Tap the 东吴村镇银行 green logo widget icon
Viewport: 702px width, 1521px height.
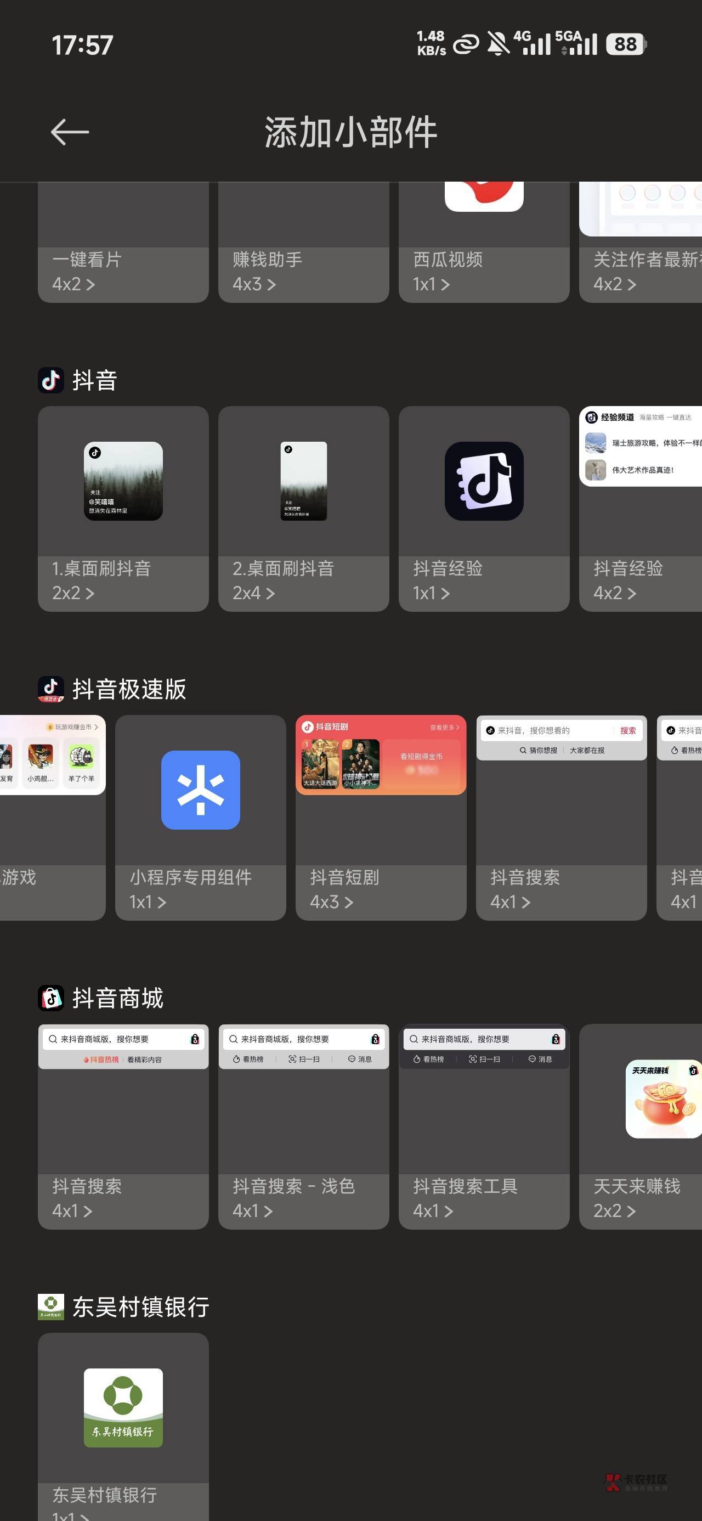point(123,1407)
